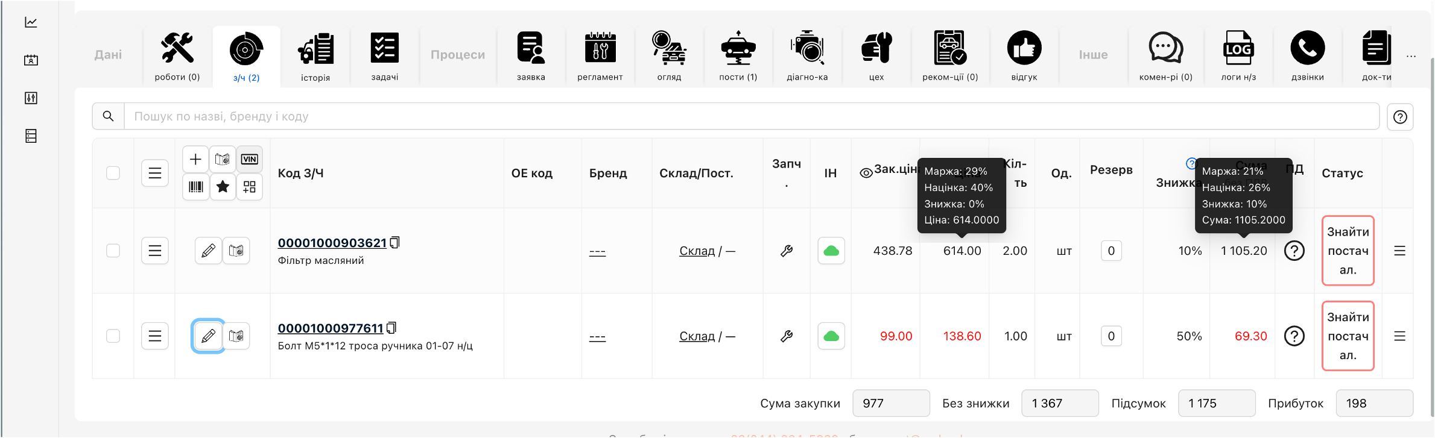Image resolution: width=1435 pixels, height=438 pixels.
Task: Open part link 00001000977611
Action: (330, 328)
